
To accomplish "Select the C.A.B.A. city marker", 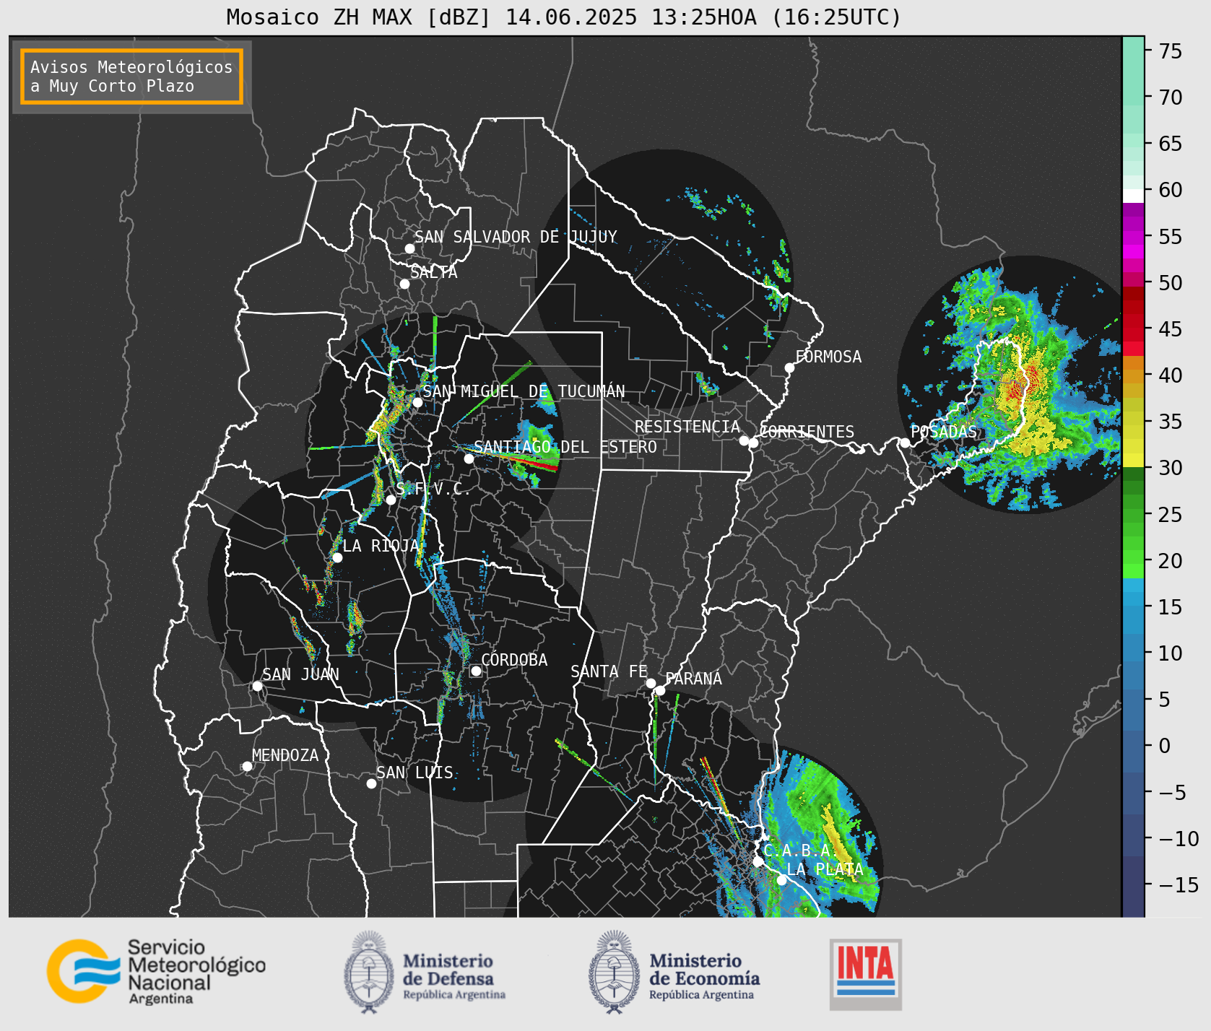I will click(x=758, y=861).
